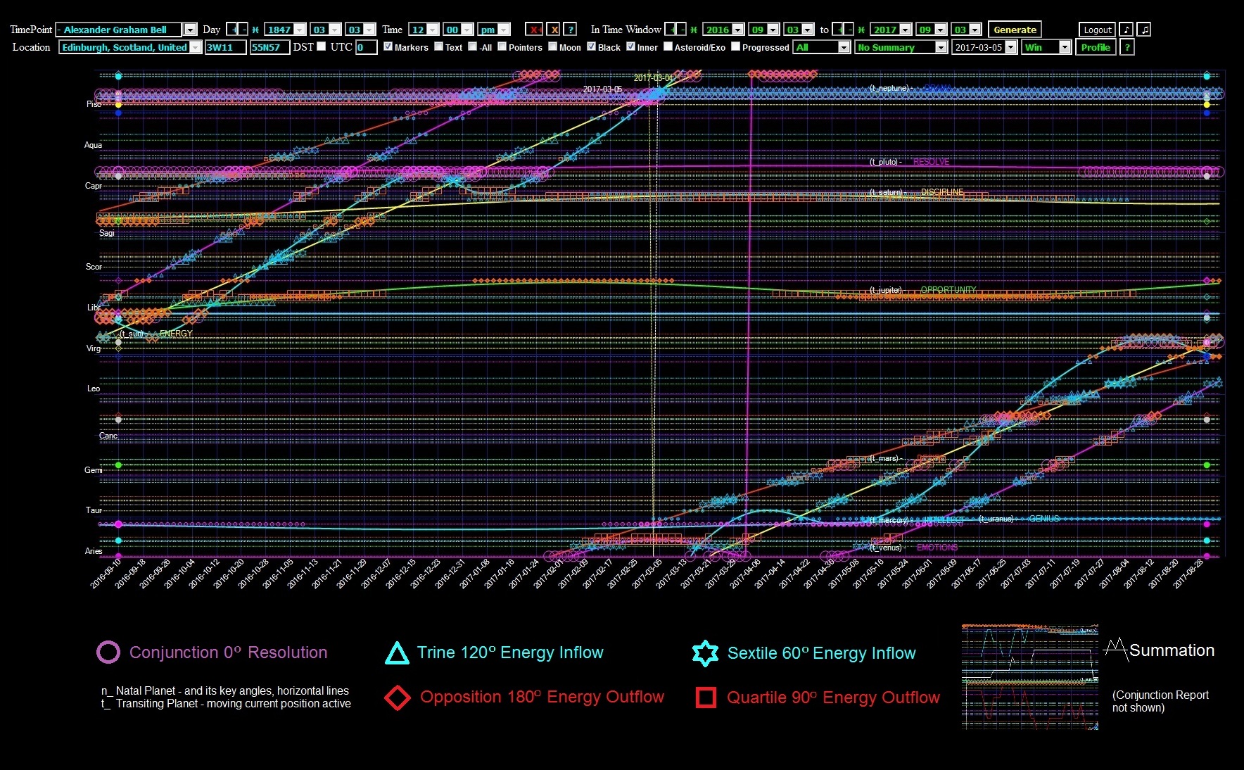Click the red X+ button
The image size is (1244, 770).
(534, 30)
